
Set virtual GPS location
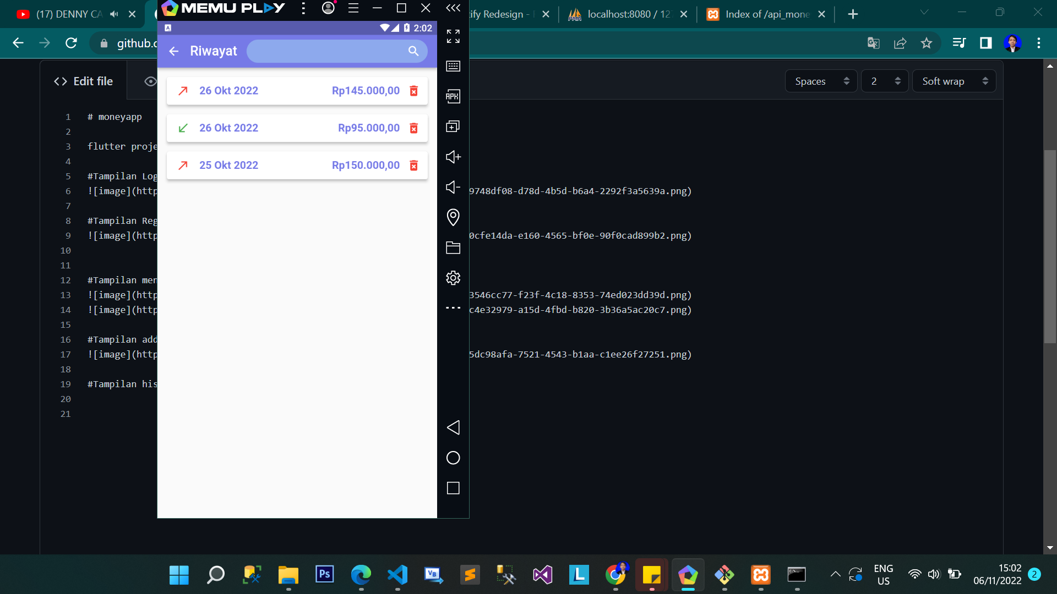pyautogui.click(x=453, y=217)
